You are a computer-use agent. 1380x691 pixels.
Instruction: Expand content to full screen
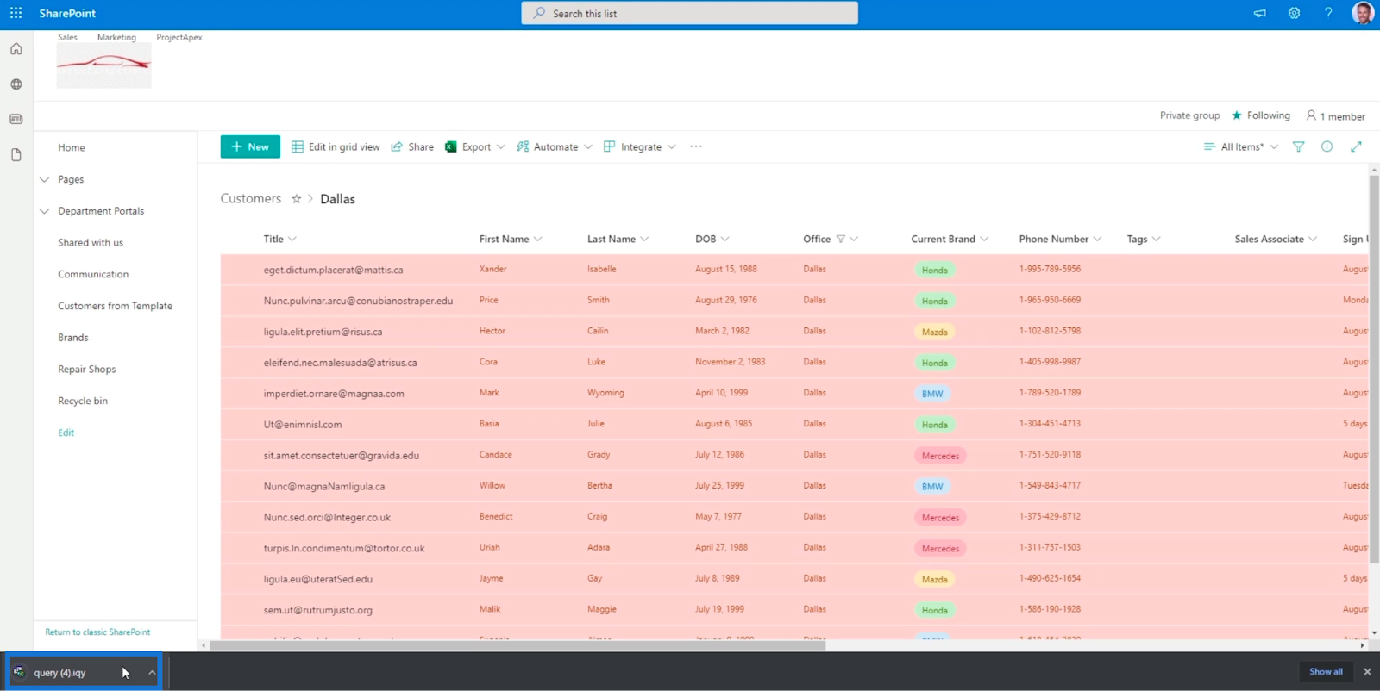point(1356,146)
